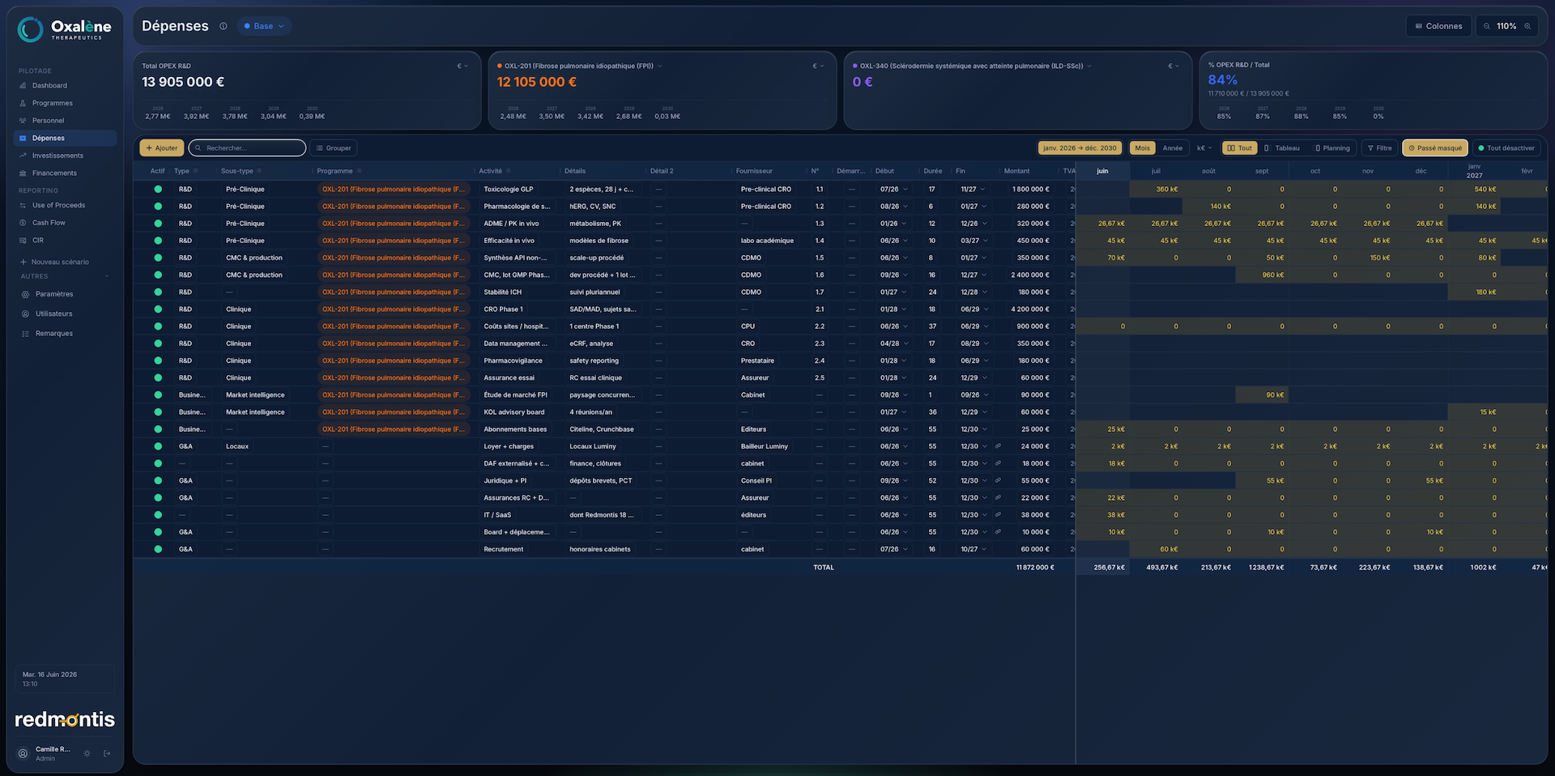Click the link icon on Juridique + PI row
The width and height of the screenshot is (1555, 776).
click(998, 480)
